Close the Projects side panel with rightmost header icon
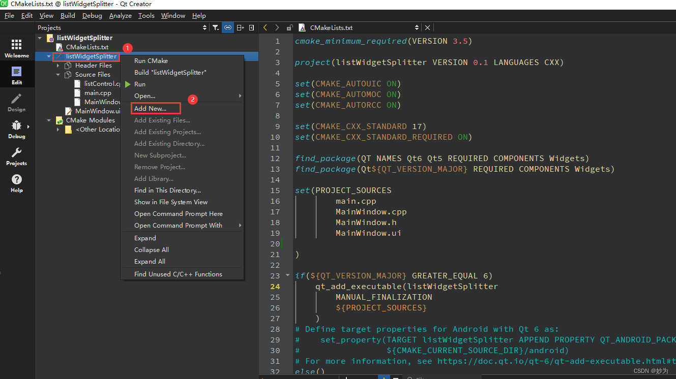The height and width of the screenshot is (379, 676). coord(252,27)
